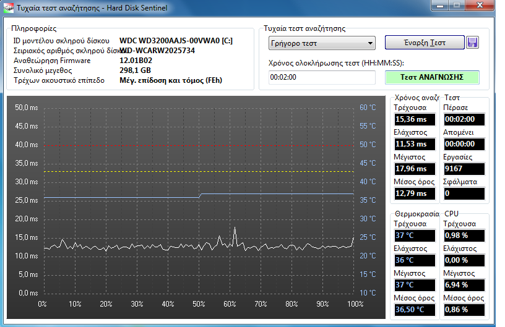Open the Γρήγορο τεστ test type dropdown
505x327 pixels.
[x=322, y=43]
